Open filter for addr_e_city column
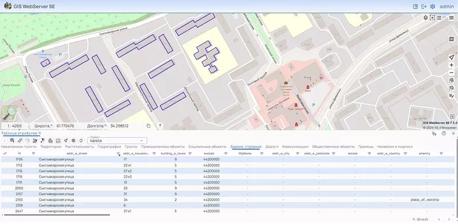458x224 pixels. (298, 153)
